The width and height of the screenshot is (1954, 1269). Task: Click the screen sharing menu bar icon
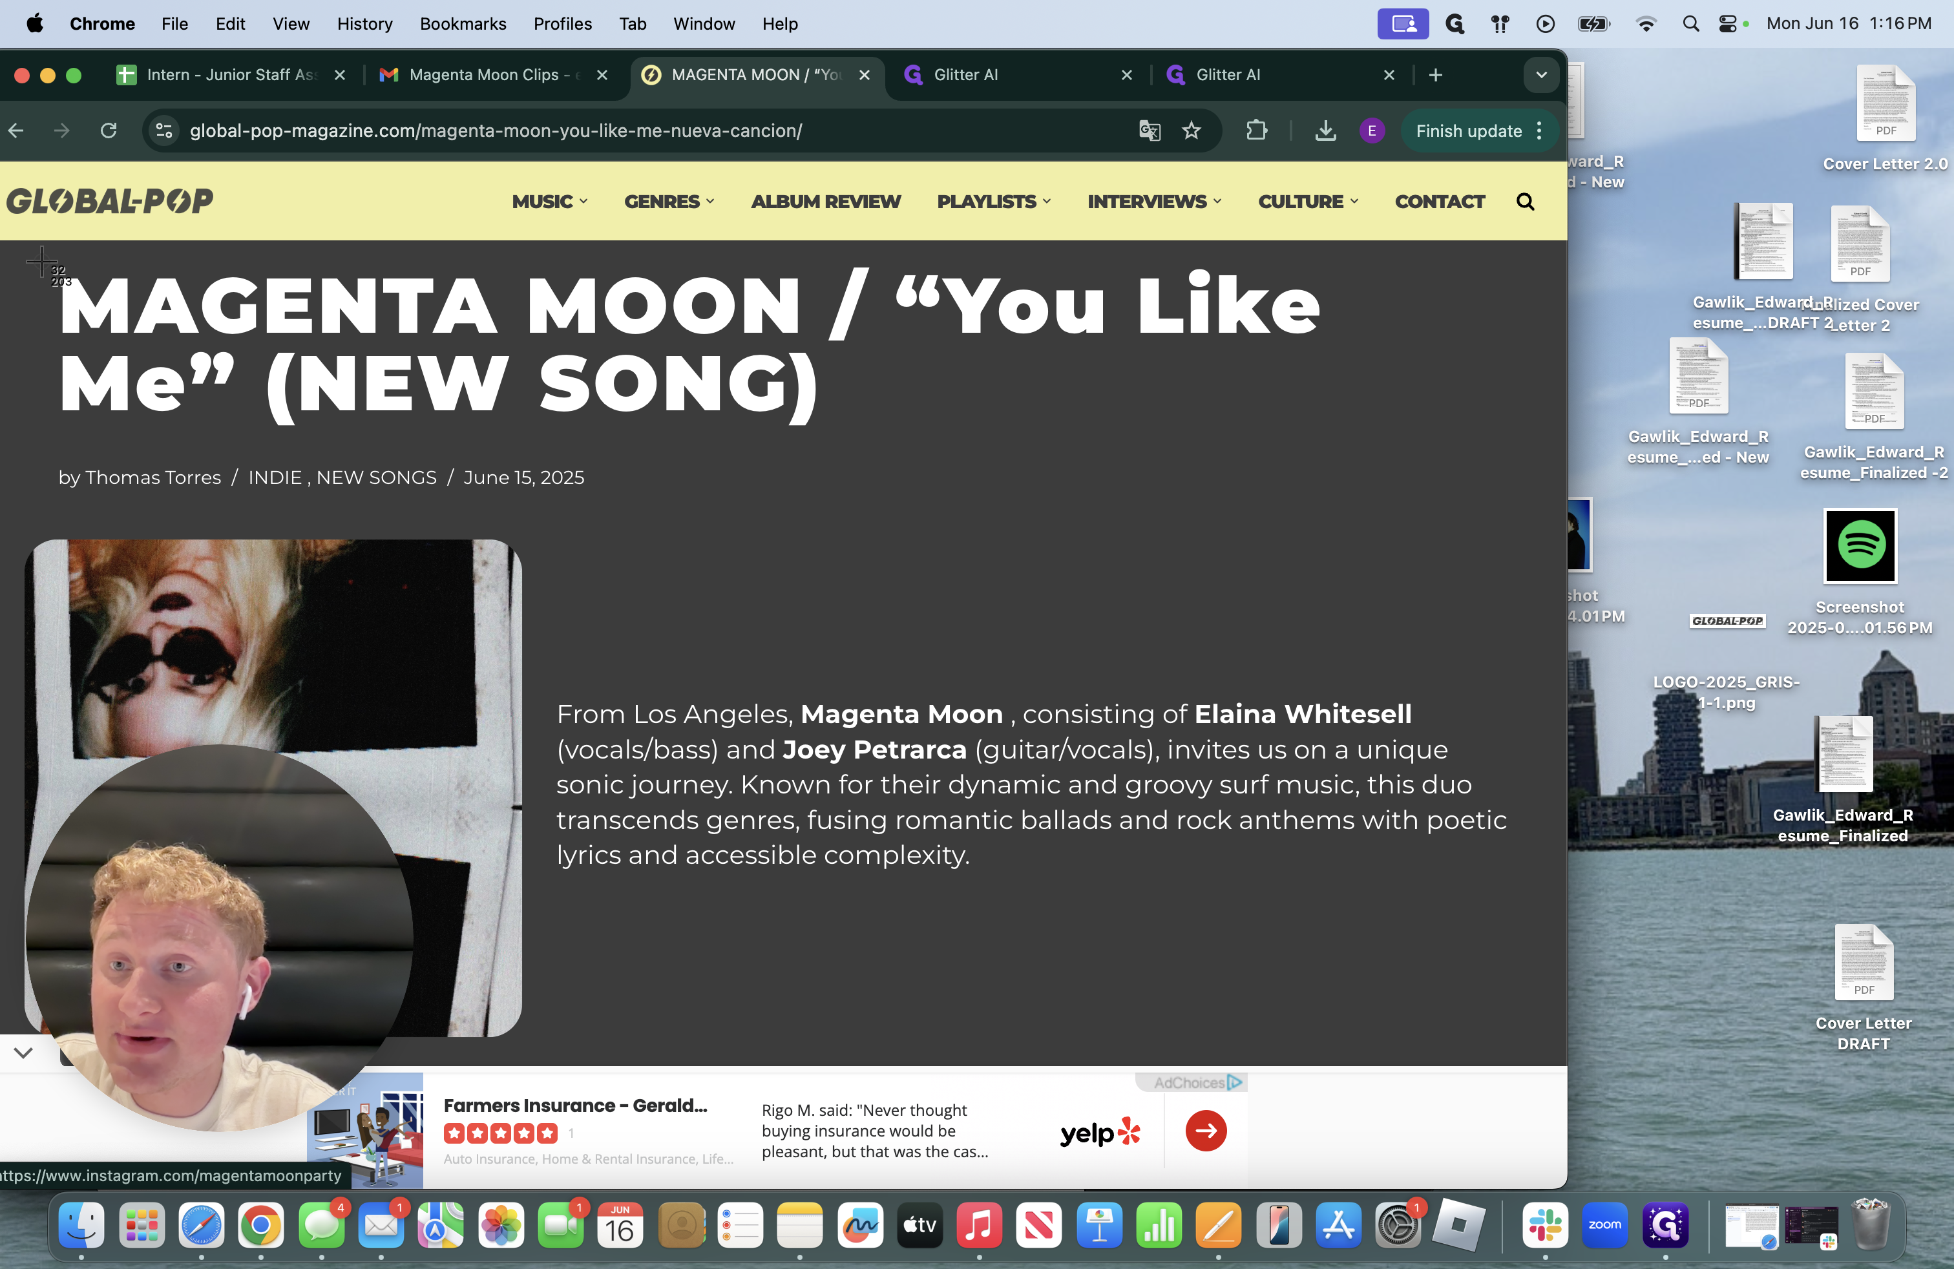point(1402,24)
